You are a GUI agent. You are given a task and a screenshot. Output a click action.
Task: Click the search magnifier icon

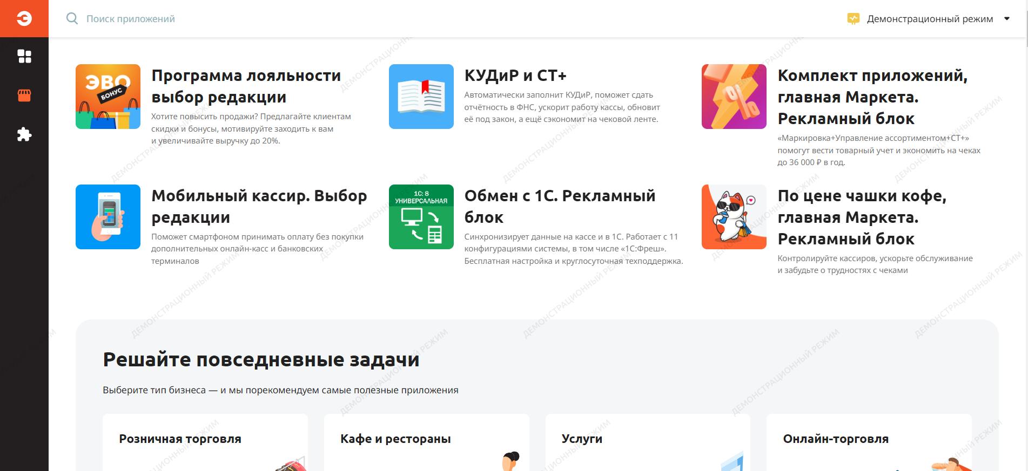point(72,19)
